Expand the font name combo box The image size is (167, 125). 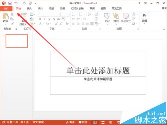coord(49,14)
